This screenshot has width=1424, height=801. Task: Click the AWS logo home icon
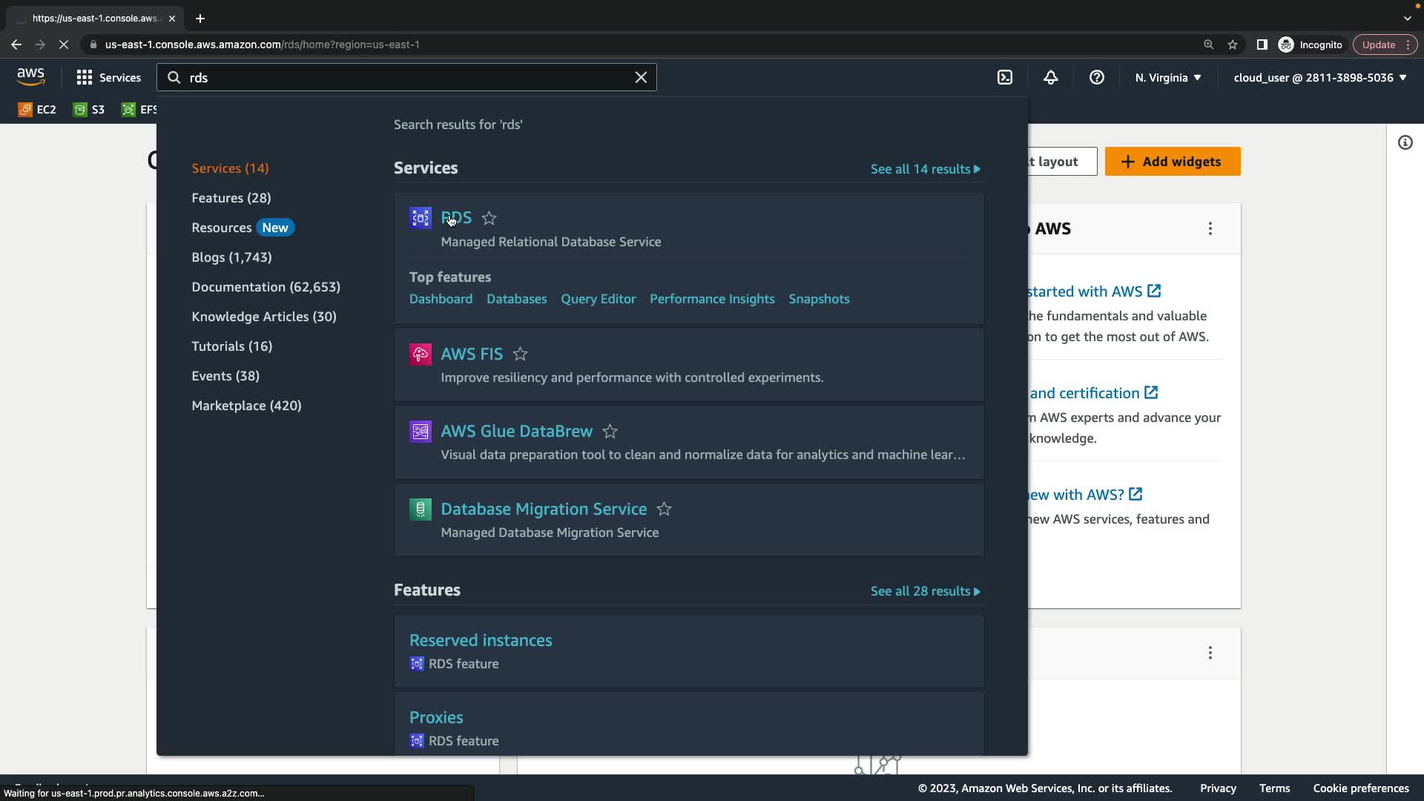tap(30, 76)
